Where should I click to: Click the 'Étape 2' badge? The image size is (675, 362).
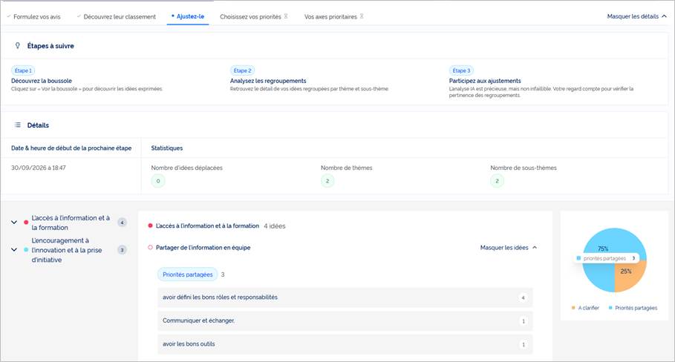click(242, 70)
